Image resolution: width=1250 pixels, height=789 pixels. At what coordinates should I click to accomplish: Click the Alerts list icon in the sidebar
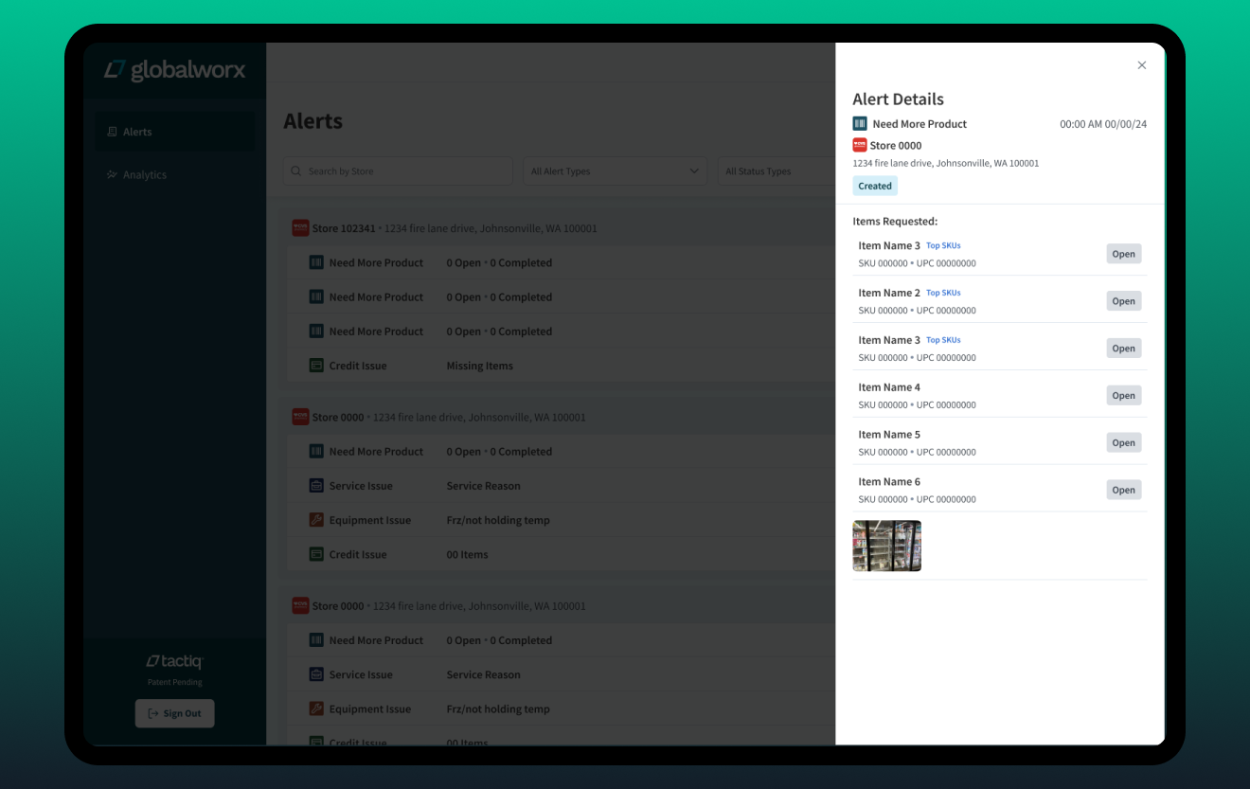[112, 132]
